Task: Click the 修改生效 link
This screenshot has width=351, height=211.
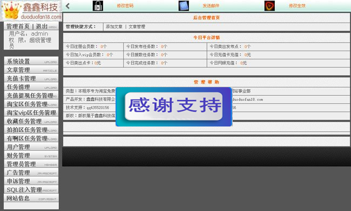Action: click(297, 6)
